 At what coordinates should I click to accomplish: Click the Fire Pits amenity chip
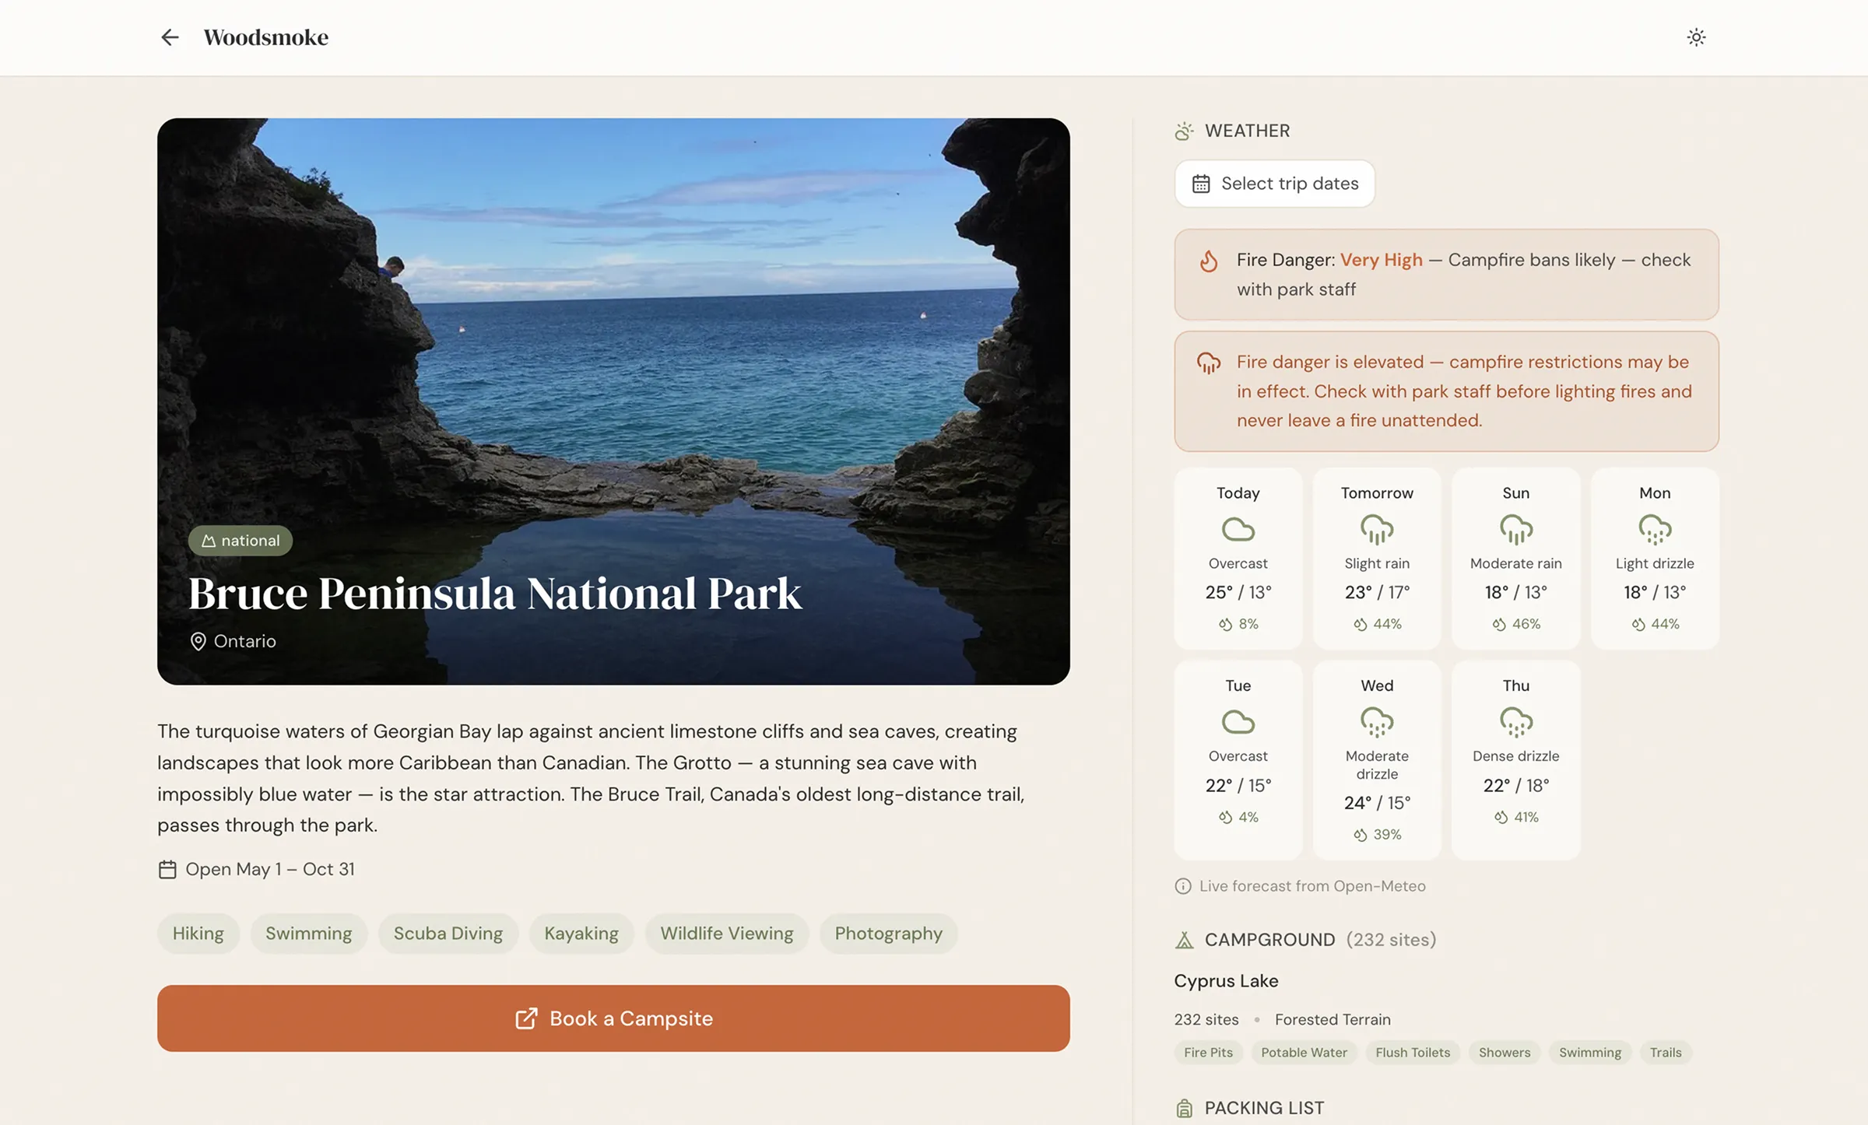click(1208, 1053)
